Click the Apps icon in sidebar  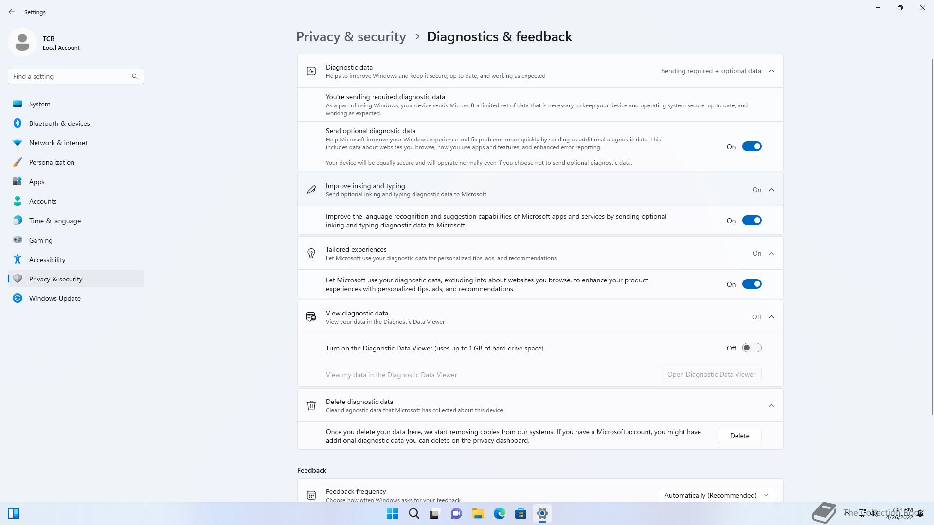click(x=18, y=182)
